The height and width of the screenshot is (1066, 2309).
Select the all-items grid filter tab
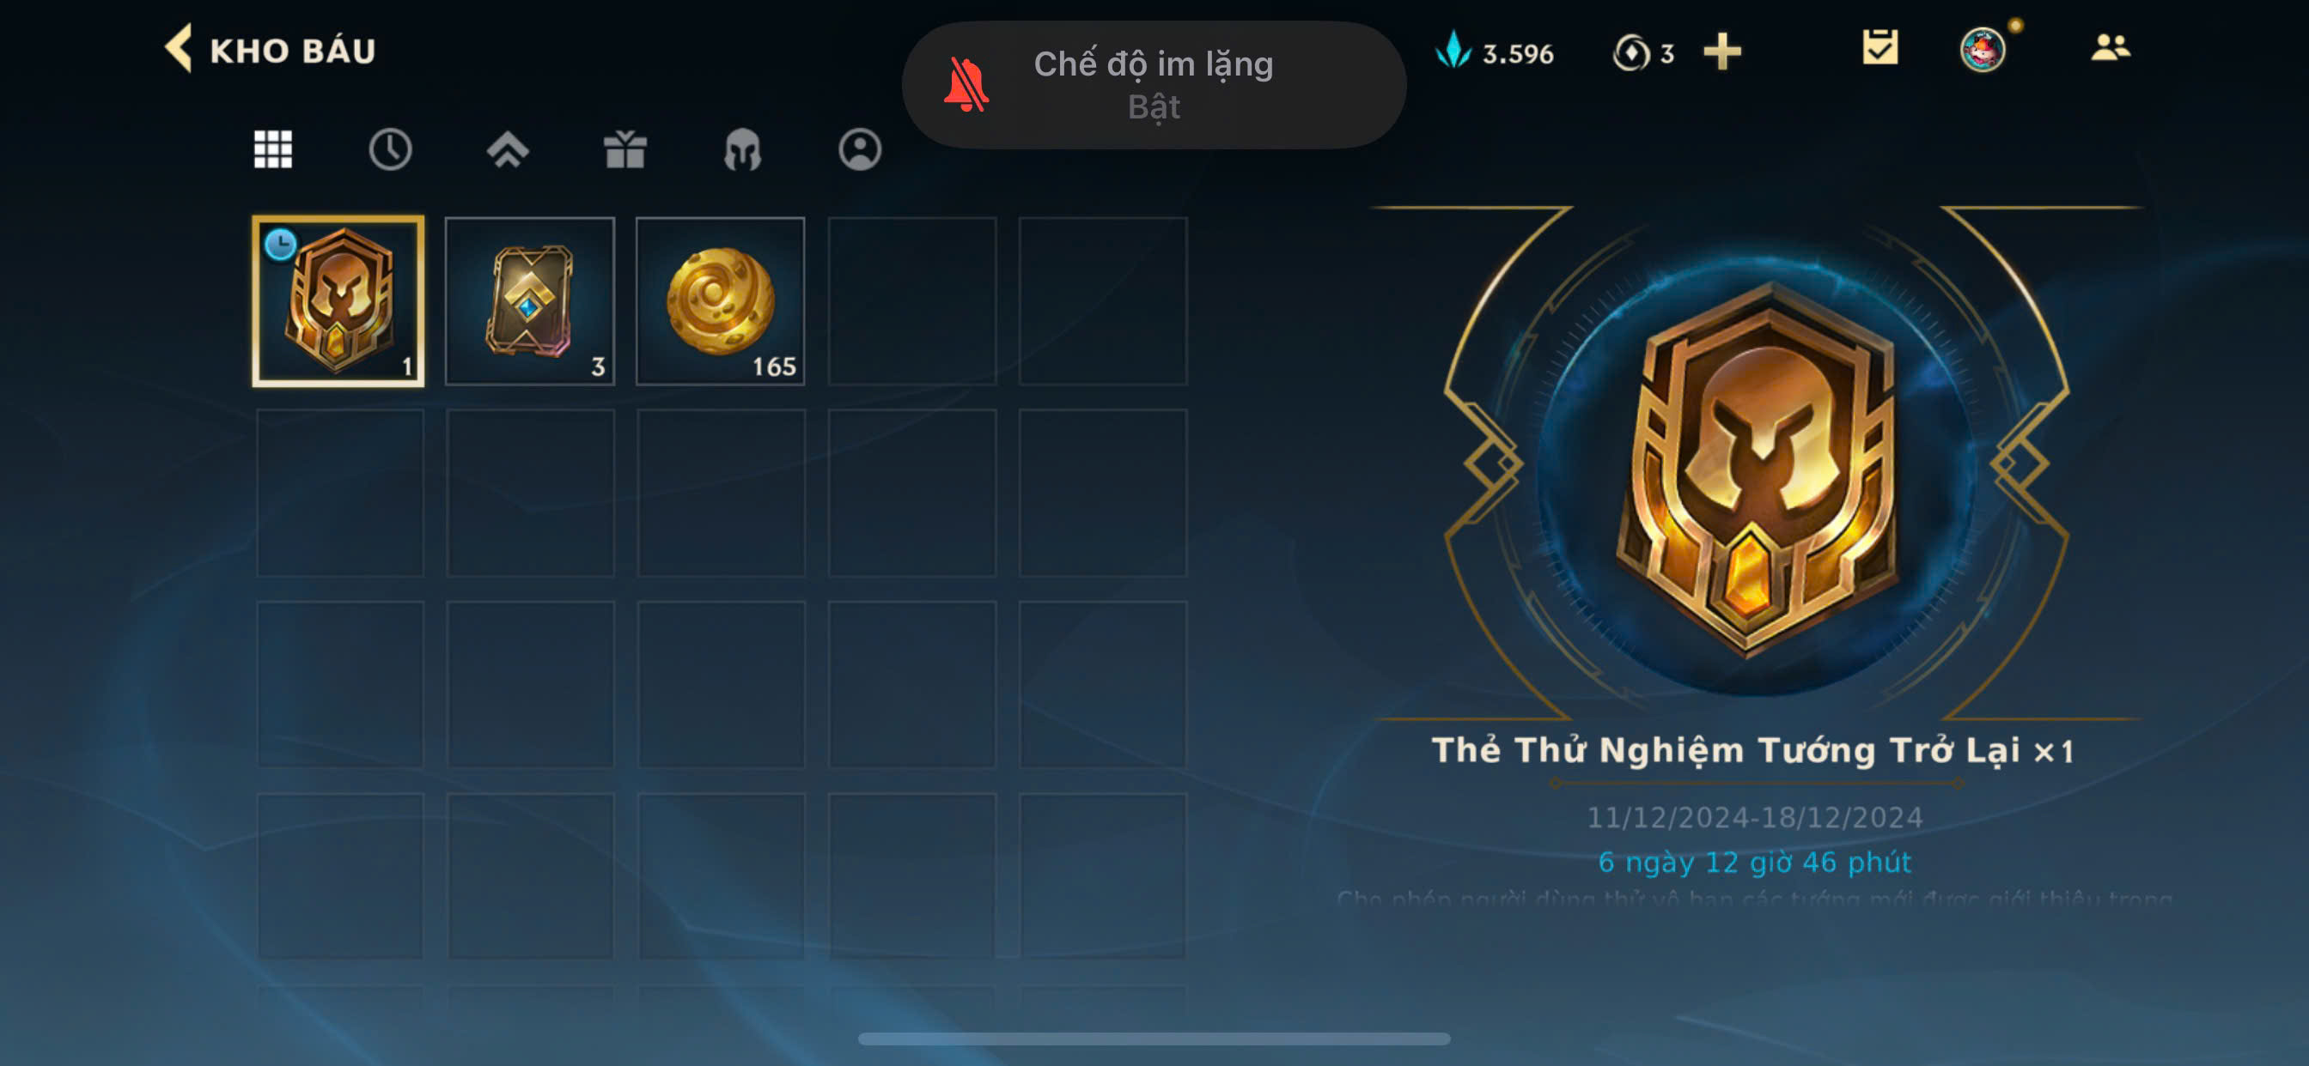point(272,148)
